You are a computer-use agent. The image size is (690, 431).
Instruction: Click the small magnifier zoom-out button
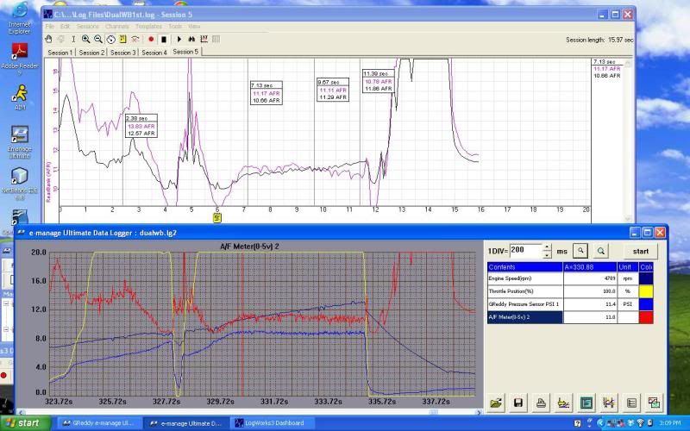(x=581, y=251)
